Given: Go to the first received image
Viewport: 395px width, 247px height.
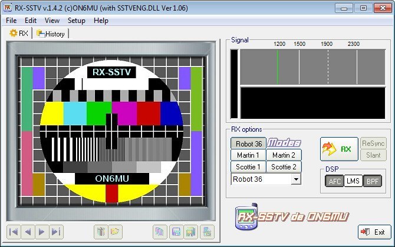Looking at the screenshot, I should pyautogui.click(x=14, y=232).
